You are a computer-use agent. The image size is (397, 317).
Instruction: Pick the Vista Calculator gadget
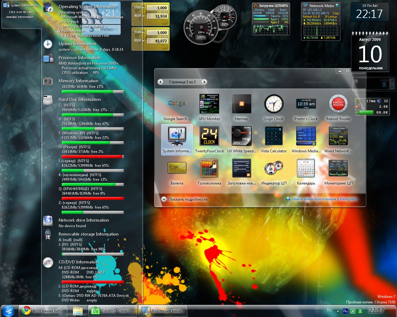coord(274,136)
